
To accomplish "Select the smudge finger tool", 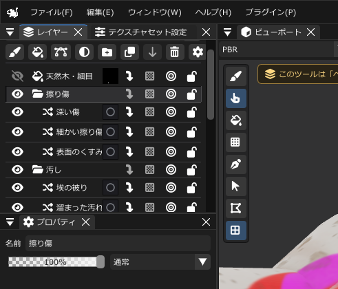I will 236,98.
